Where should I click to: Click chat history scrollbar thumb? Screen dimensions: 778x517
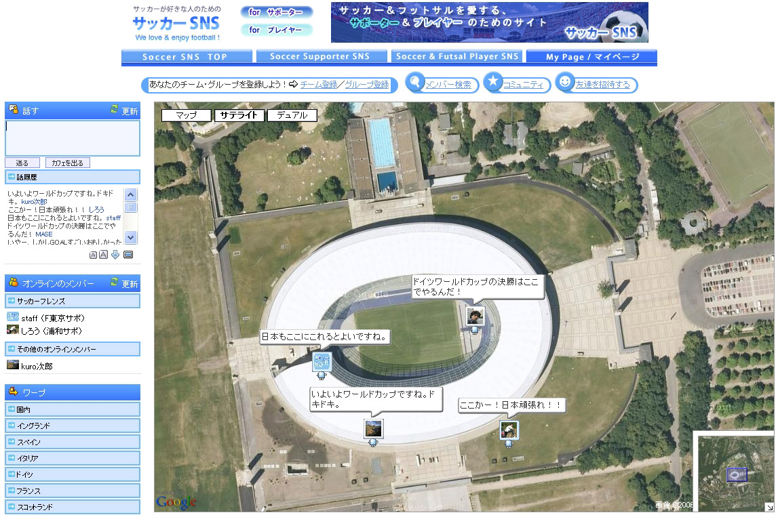coord(130,208)
